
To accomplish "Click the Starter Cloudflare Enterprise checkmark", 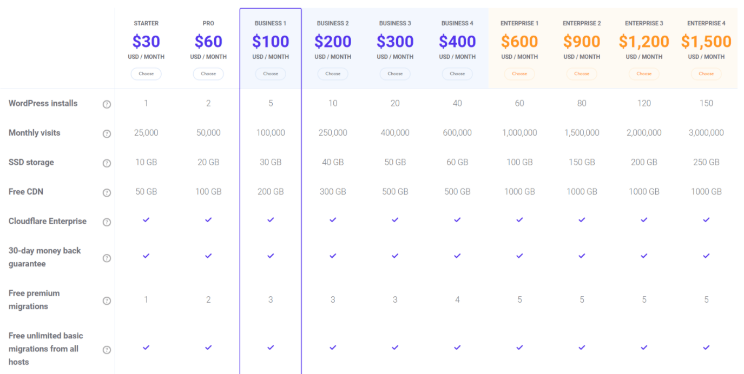I will [x=146, y=219].
